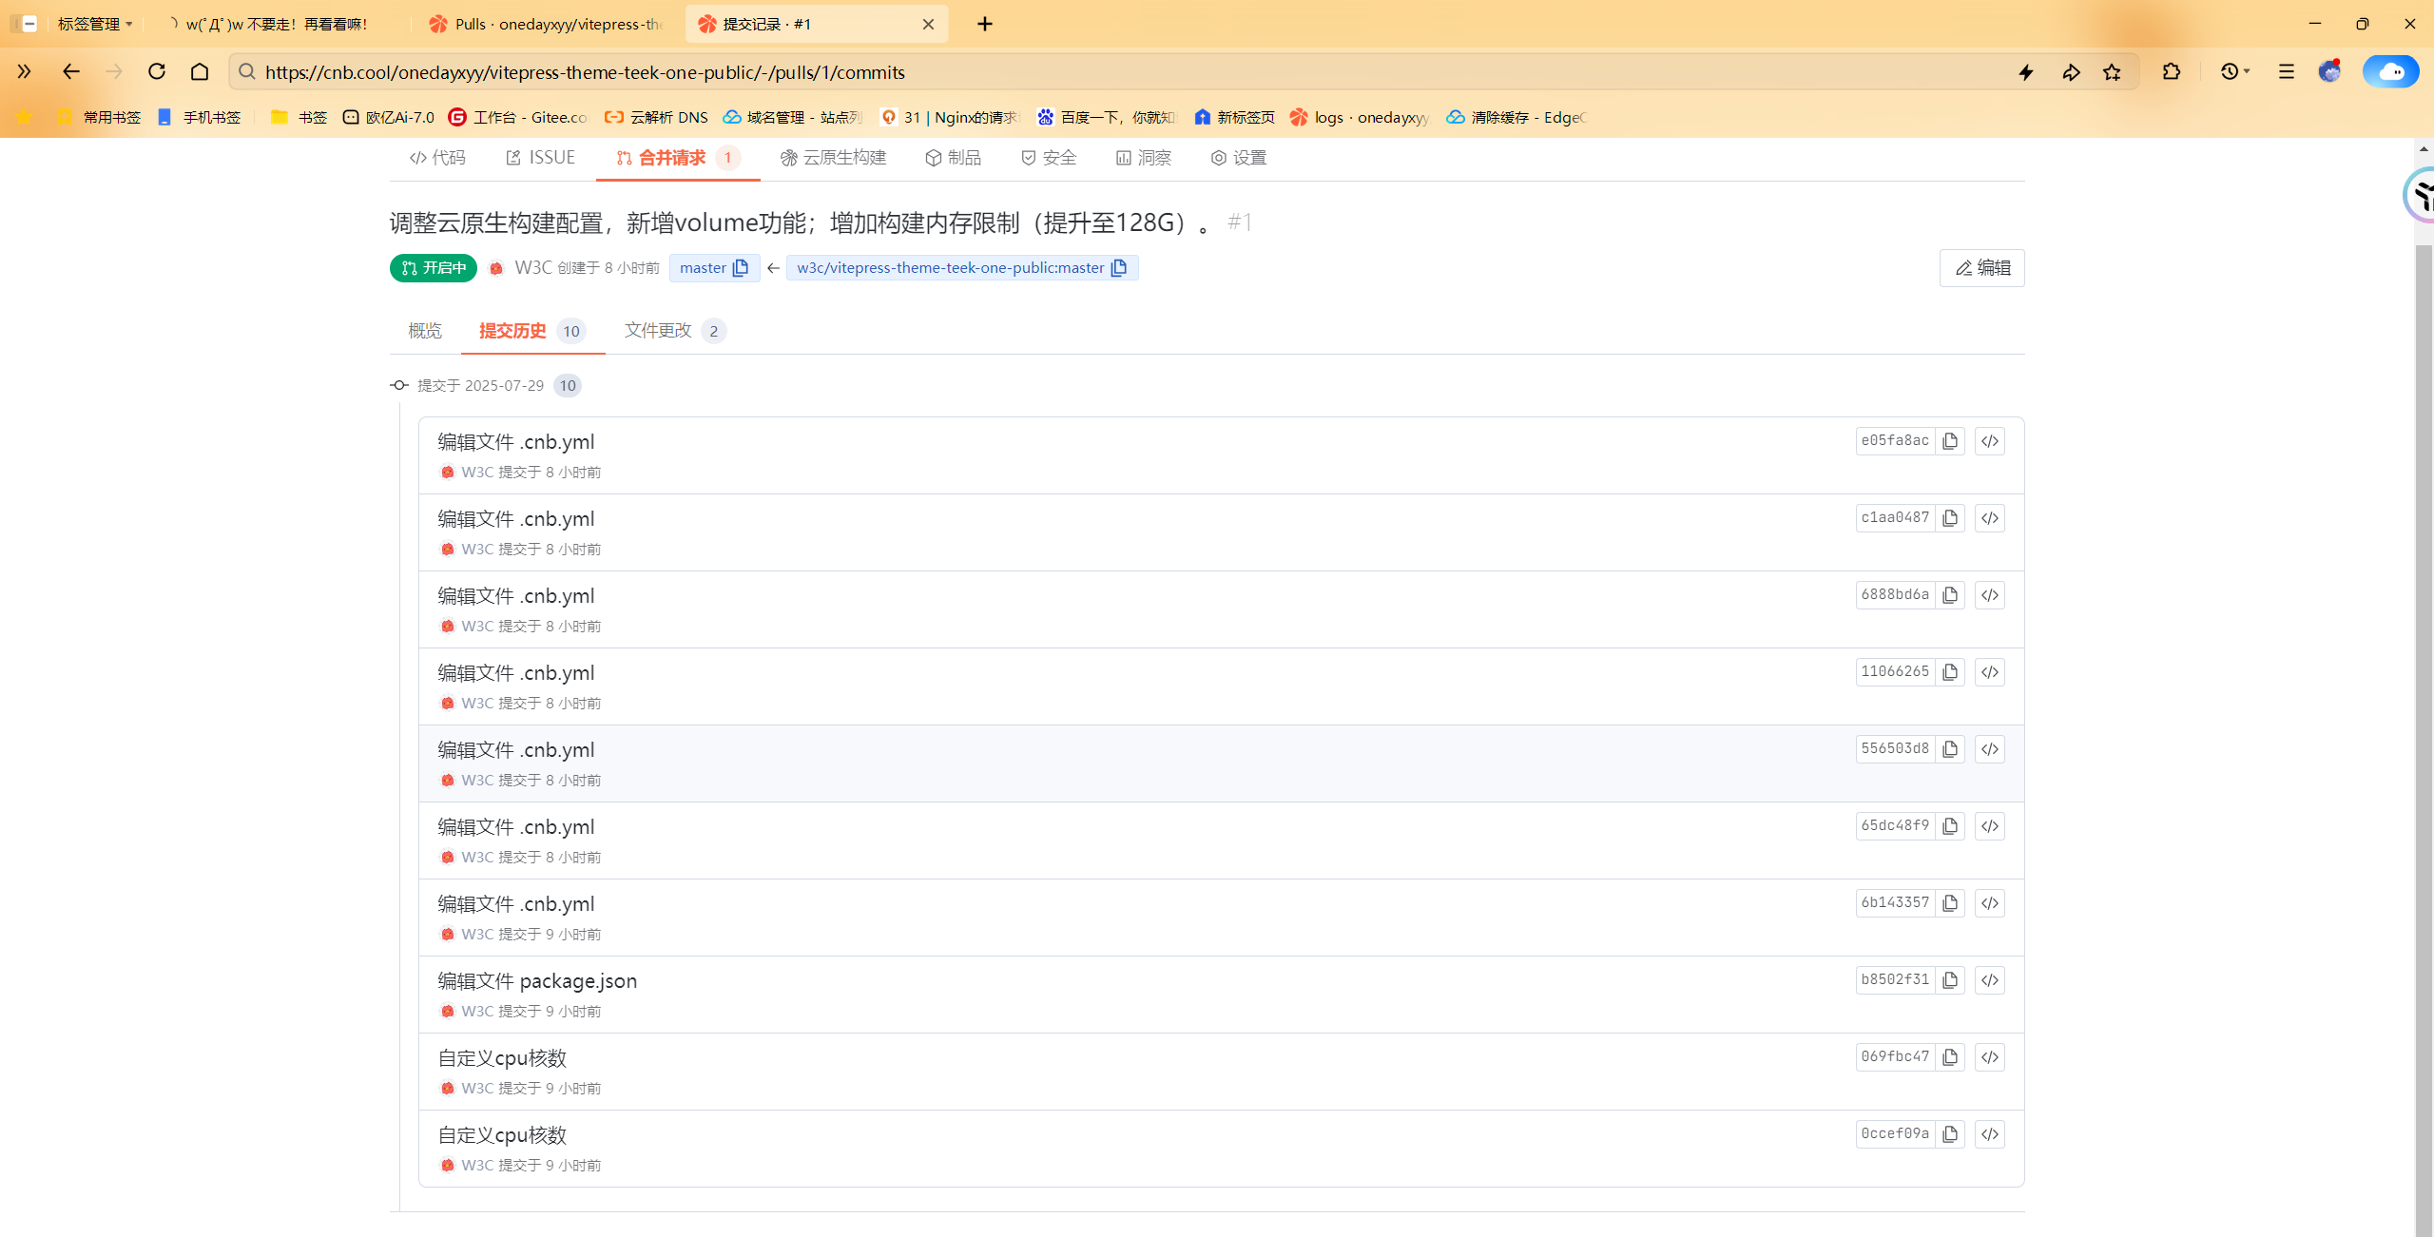Browse code at commit 0ccef09a
Screen dimensions: 2434x1237
coord(1990,1134)
